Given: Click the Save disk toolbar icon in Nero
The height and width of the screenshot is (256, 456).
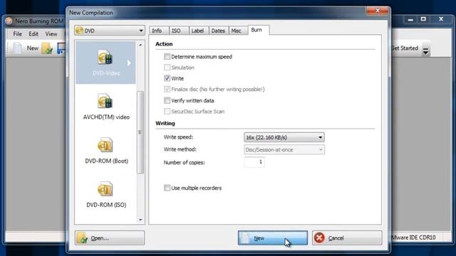Looking at the screenshot, I should click(61, 48).
